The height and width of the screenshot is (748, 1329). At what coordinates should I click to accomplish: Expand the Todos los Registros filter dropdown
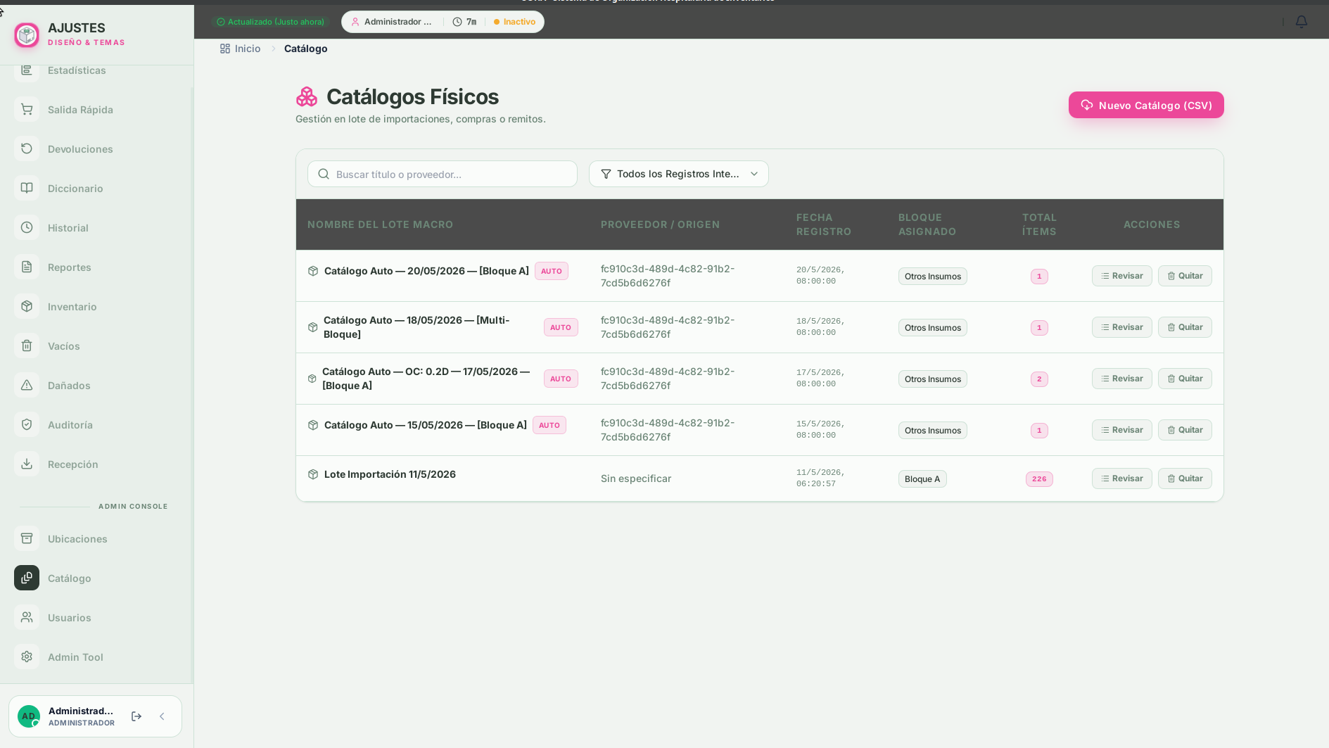[x=678, y=174]
